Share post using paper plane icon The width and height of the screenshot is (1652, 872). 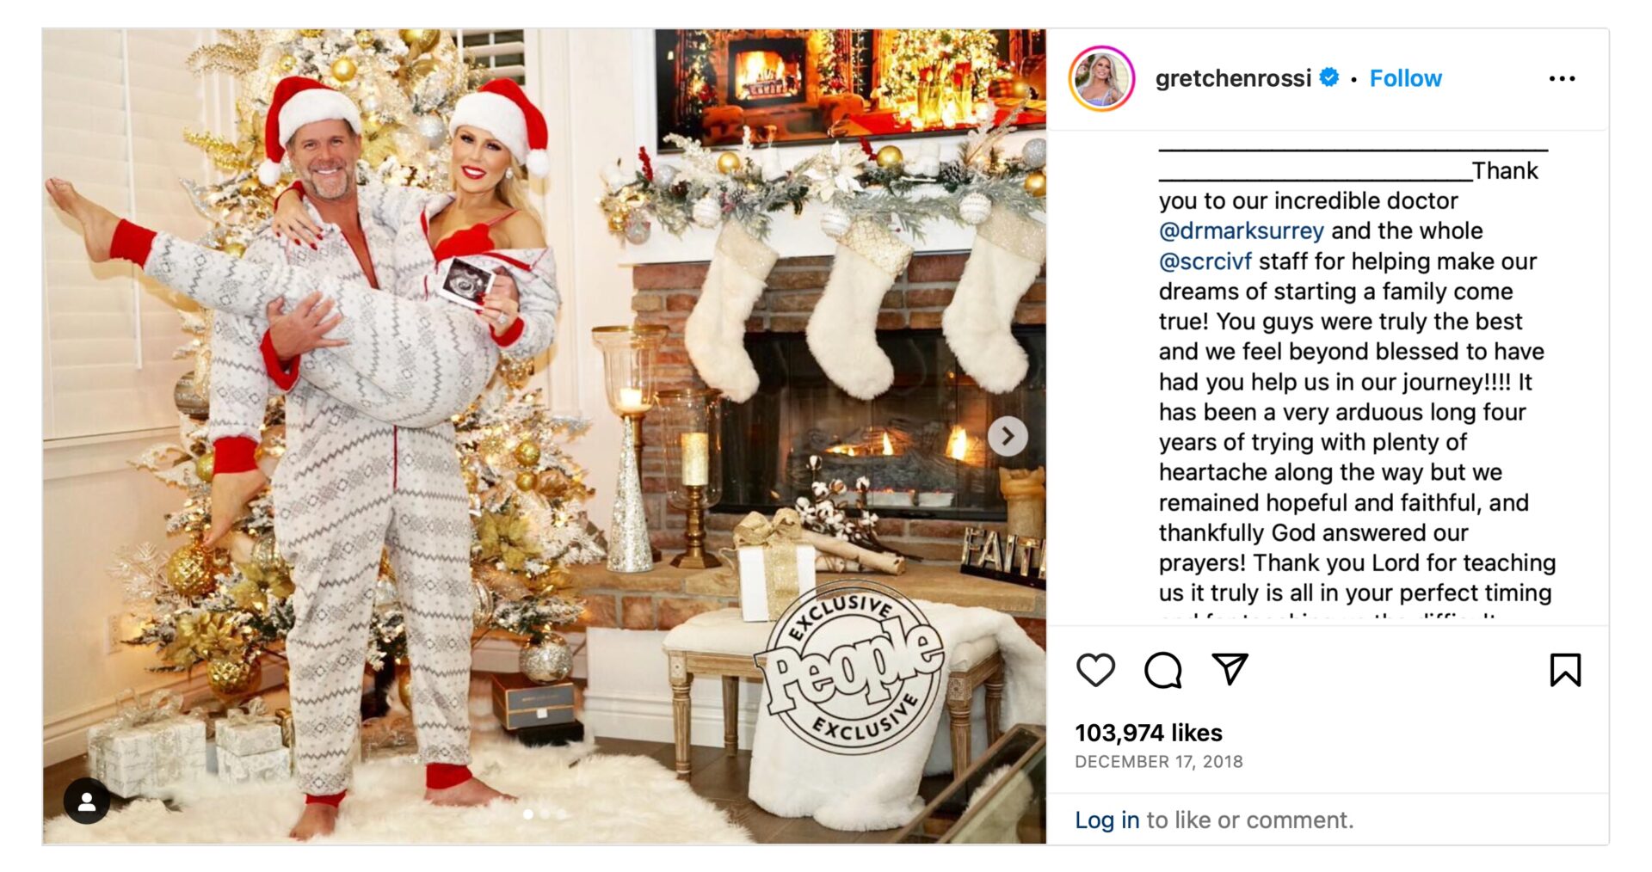click(1230, 668)
